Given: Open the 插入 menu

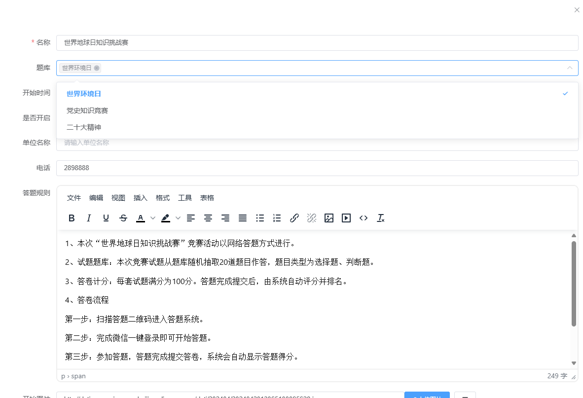Looking at the screenshot, I should (x=140, y=198).
